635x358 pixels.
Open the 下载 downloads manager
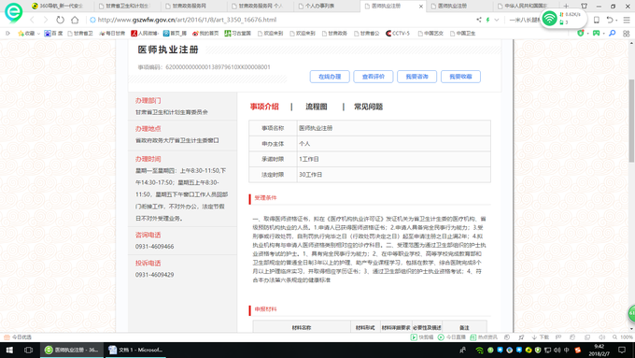(541, 337)
